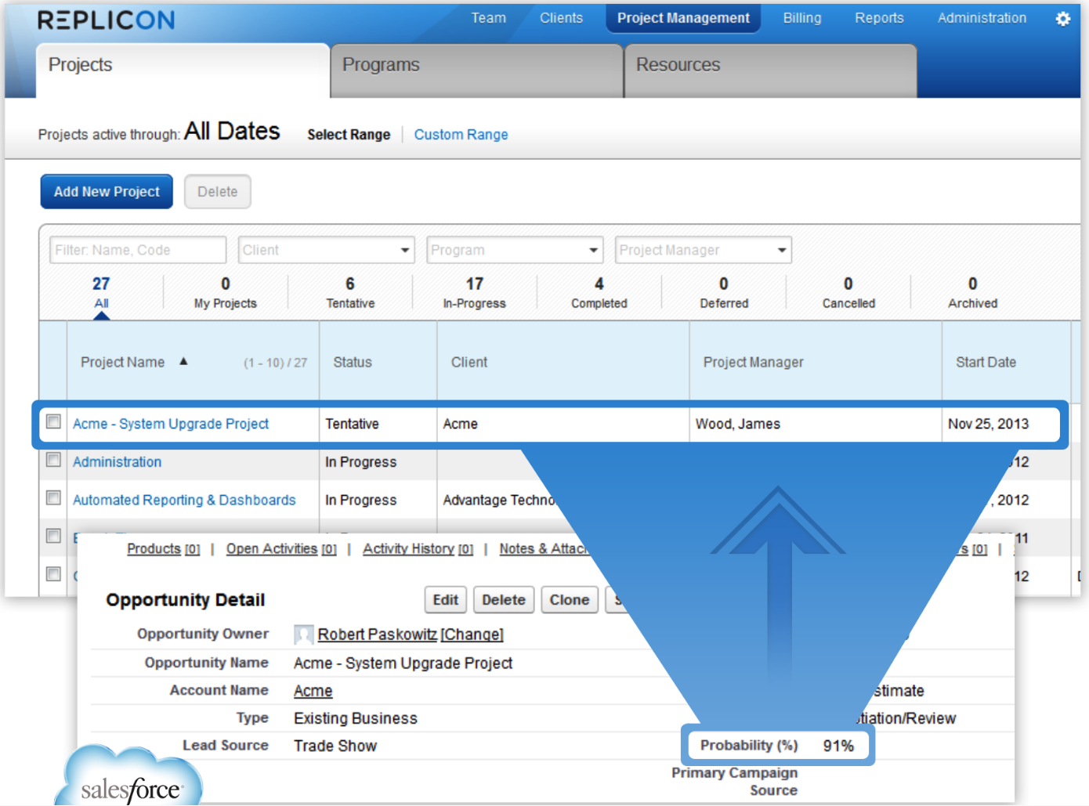Viewport: 1089px width, 806px height.
Task: Open the Products [0] link
Action: click(164, 549)
